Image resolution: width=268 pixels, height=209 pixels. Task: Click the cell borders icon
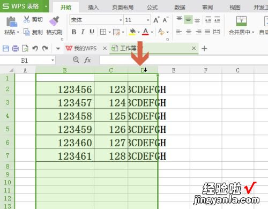tap(103, 32)
